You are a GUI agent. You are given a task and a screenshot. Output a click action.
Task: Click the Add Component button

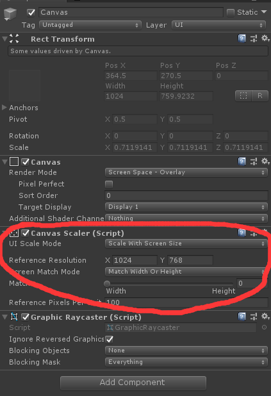point(133,383)
